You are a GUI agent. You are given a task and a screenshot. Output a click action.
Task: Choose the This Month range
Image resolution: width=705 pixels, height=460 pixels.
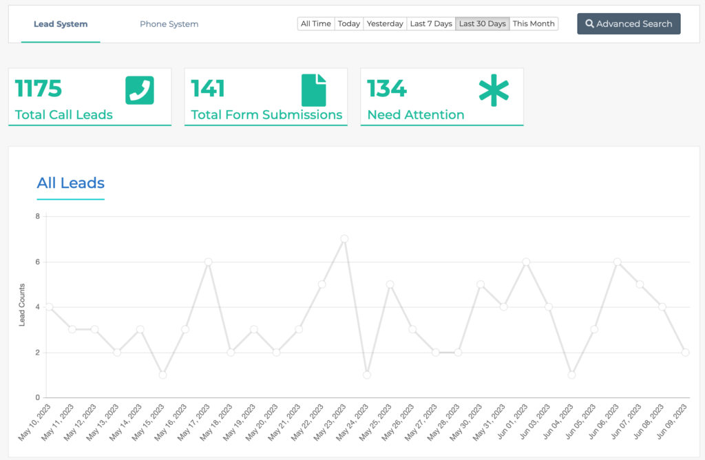pos(534,23)
